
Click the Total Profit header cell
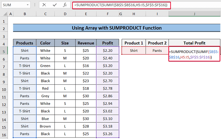click(x=194, y=43)
